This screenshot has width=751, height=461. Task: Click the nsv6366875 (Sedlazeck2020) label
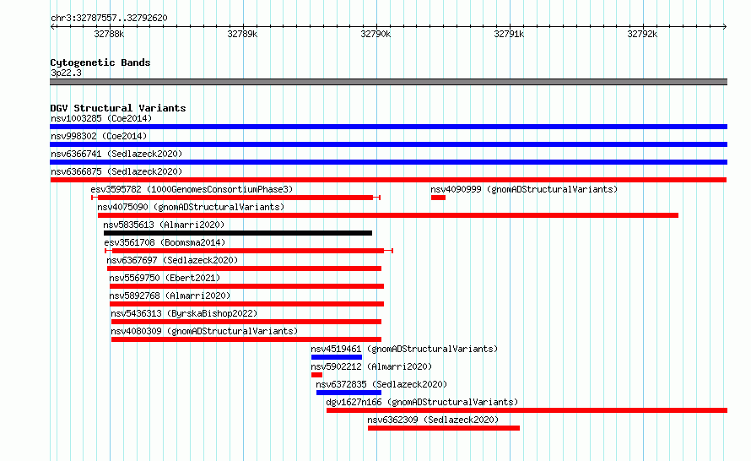pos(116,171)
